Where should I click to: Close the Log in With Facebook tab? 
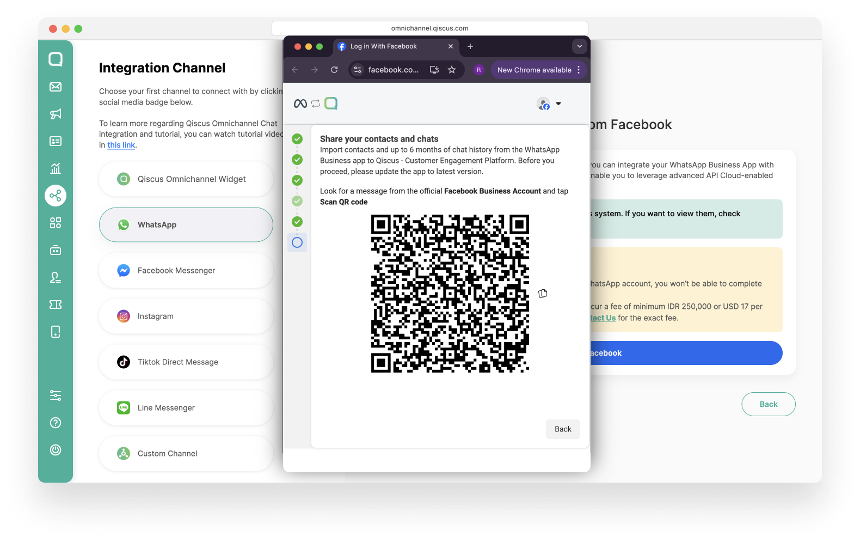click(x=451, y=46)
